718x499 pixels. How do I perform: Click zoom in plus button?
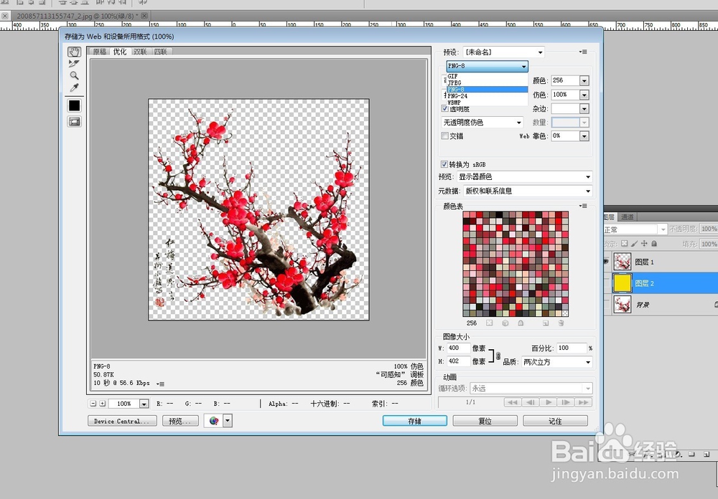(x=102, y=404)
